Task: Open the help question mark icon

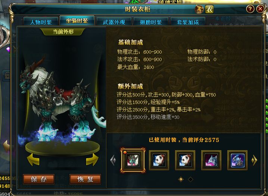Action: pos(250,9)
